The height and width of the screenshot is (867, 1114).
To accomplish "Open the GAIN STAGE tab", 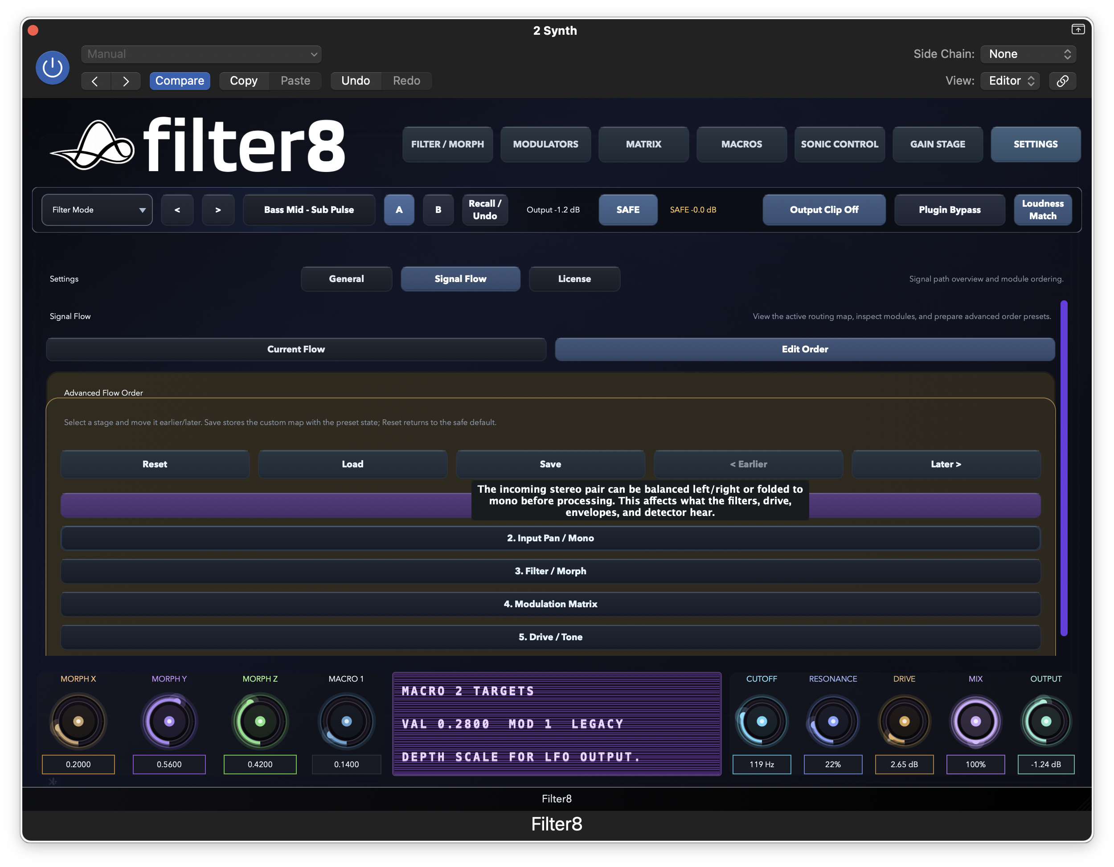I will pos(938,144).
